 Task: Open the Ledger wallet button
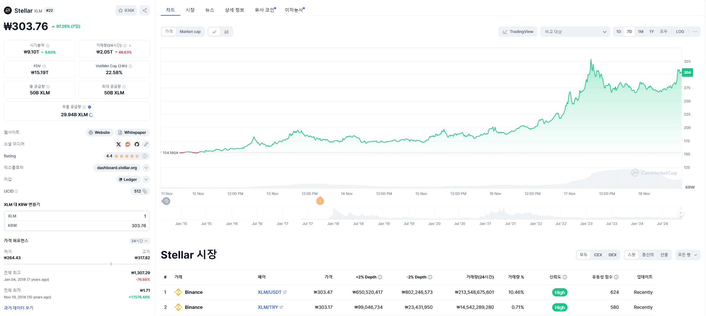click(x=128, y=180)
